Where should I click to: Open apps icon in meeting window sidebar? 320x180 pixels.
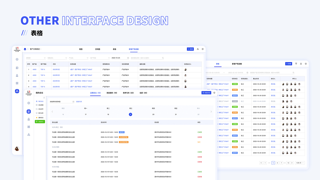(29, 127)
